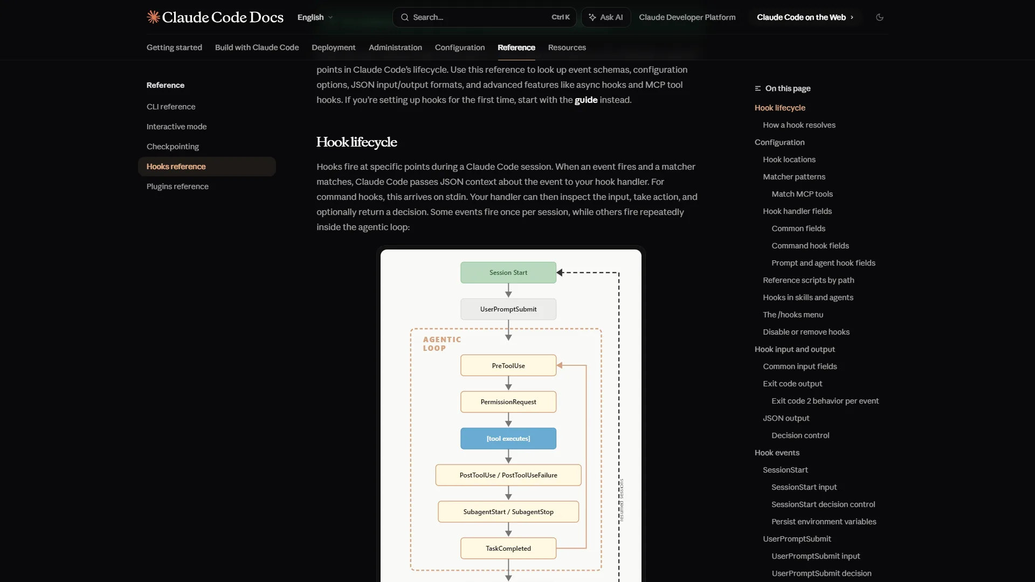
Task: Open the Deployment tab
Action: pos(333,47)
